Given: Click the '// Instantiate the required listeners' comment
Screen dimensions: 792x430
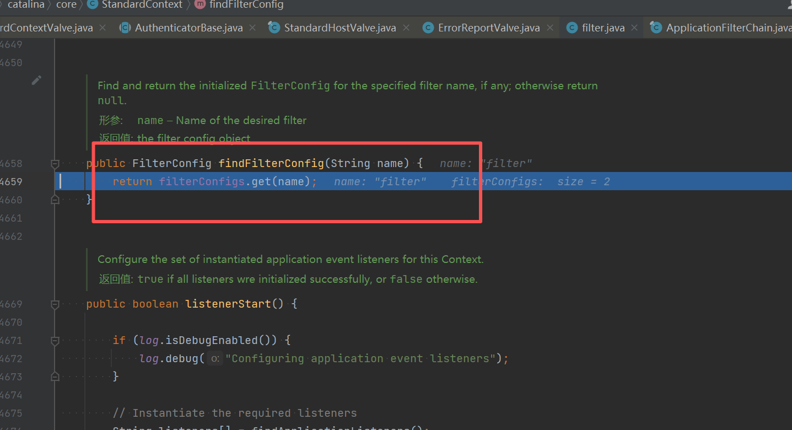Looking at the screenshot, I should click(x=235, y=413).
